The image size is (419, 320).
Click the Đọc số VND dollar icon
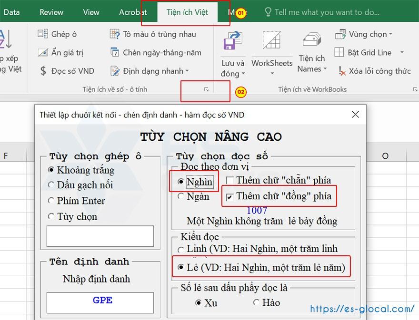tap(43, 71)
